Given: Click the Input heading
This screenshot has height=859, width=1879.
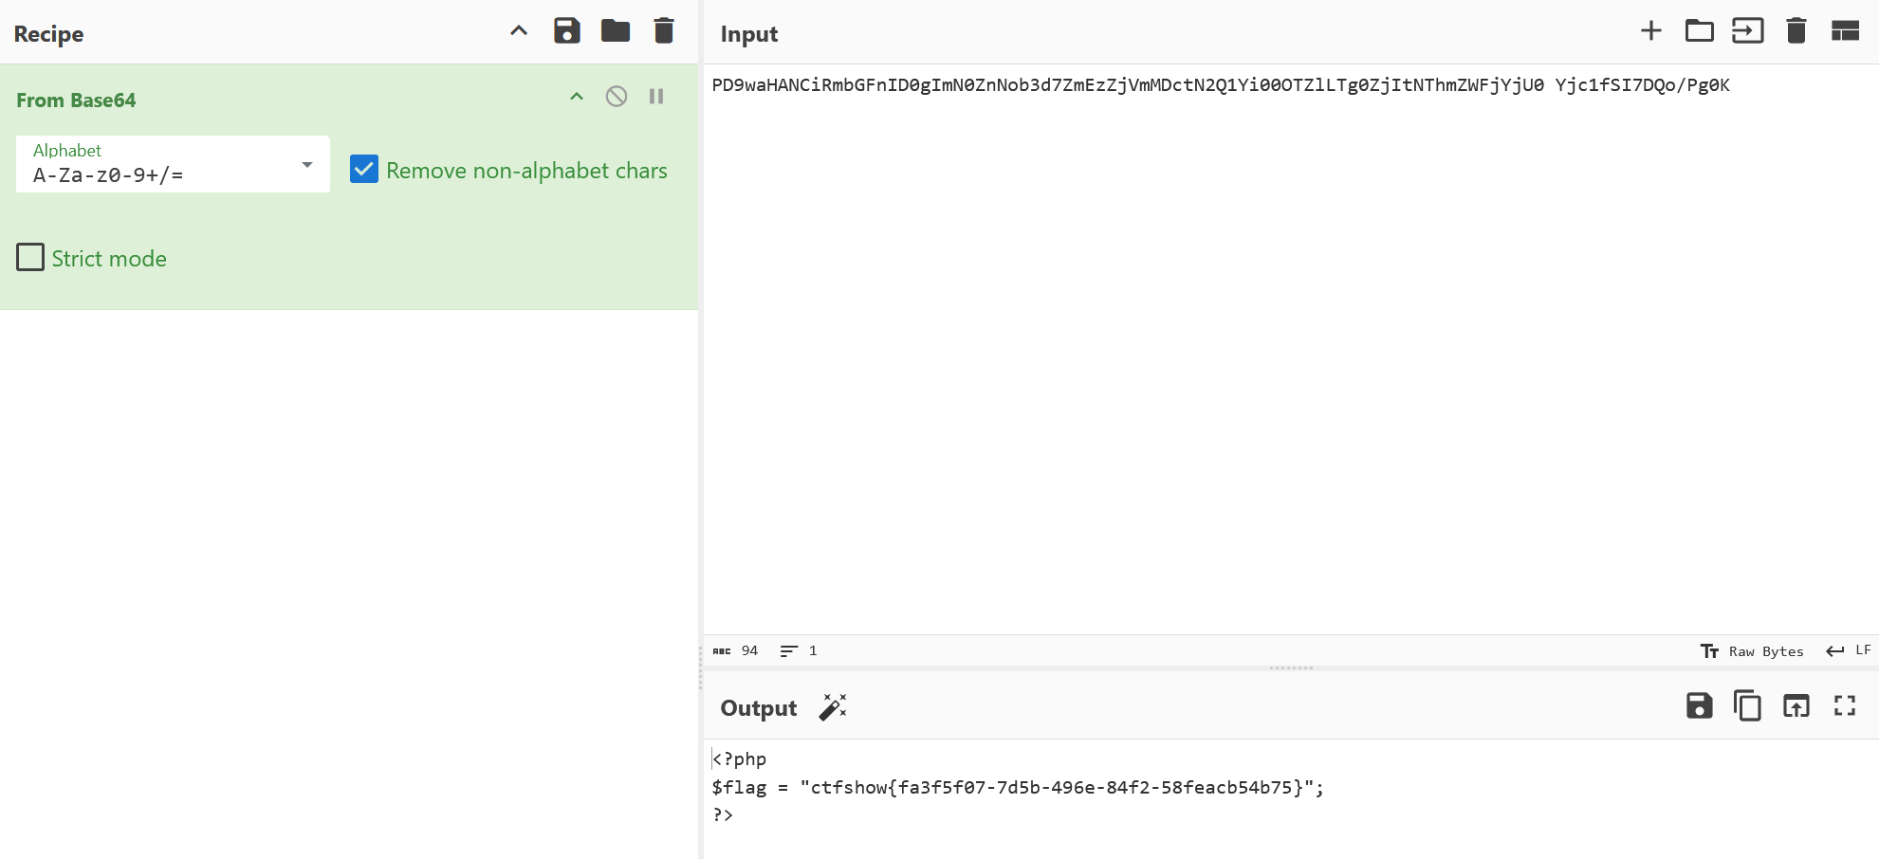Looking at the screenshot, I should [749, 34].
